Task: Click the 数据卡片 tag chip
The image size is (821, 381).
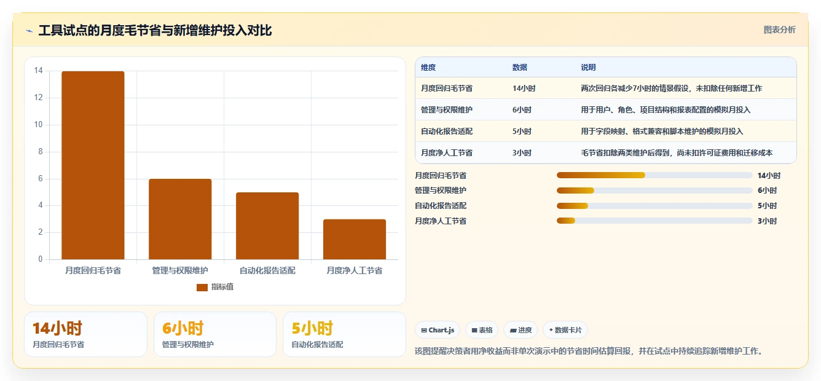Action: click(x=565, y=330)
